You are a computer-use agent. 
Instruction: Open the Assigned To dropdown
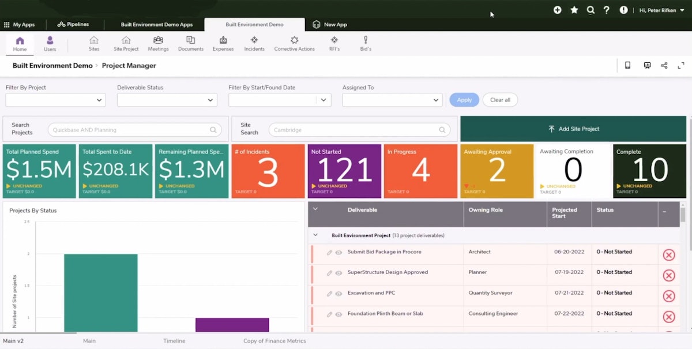pyautogui.click(x=392, y=99)
